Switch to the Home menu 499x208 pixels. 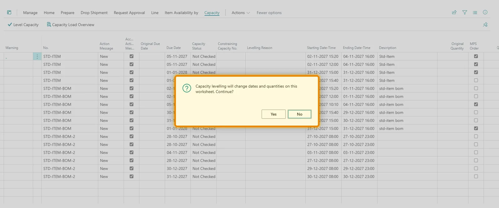[49, 13]
